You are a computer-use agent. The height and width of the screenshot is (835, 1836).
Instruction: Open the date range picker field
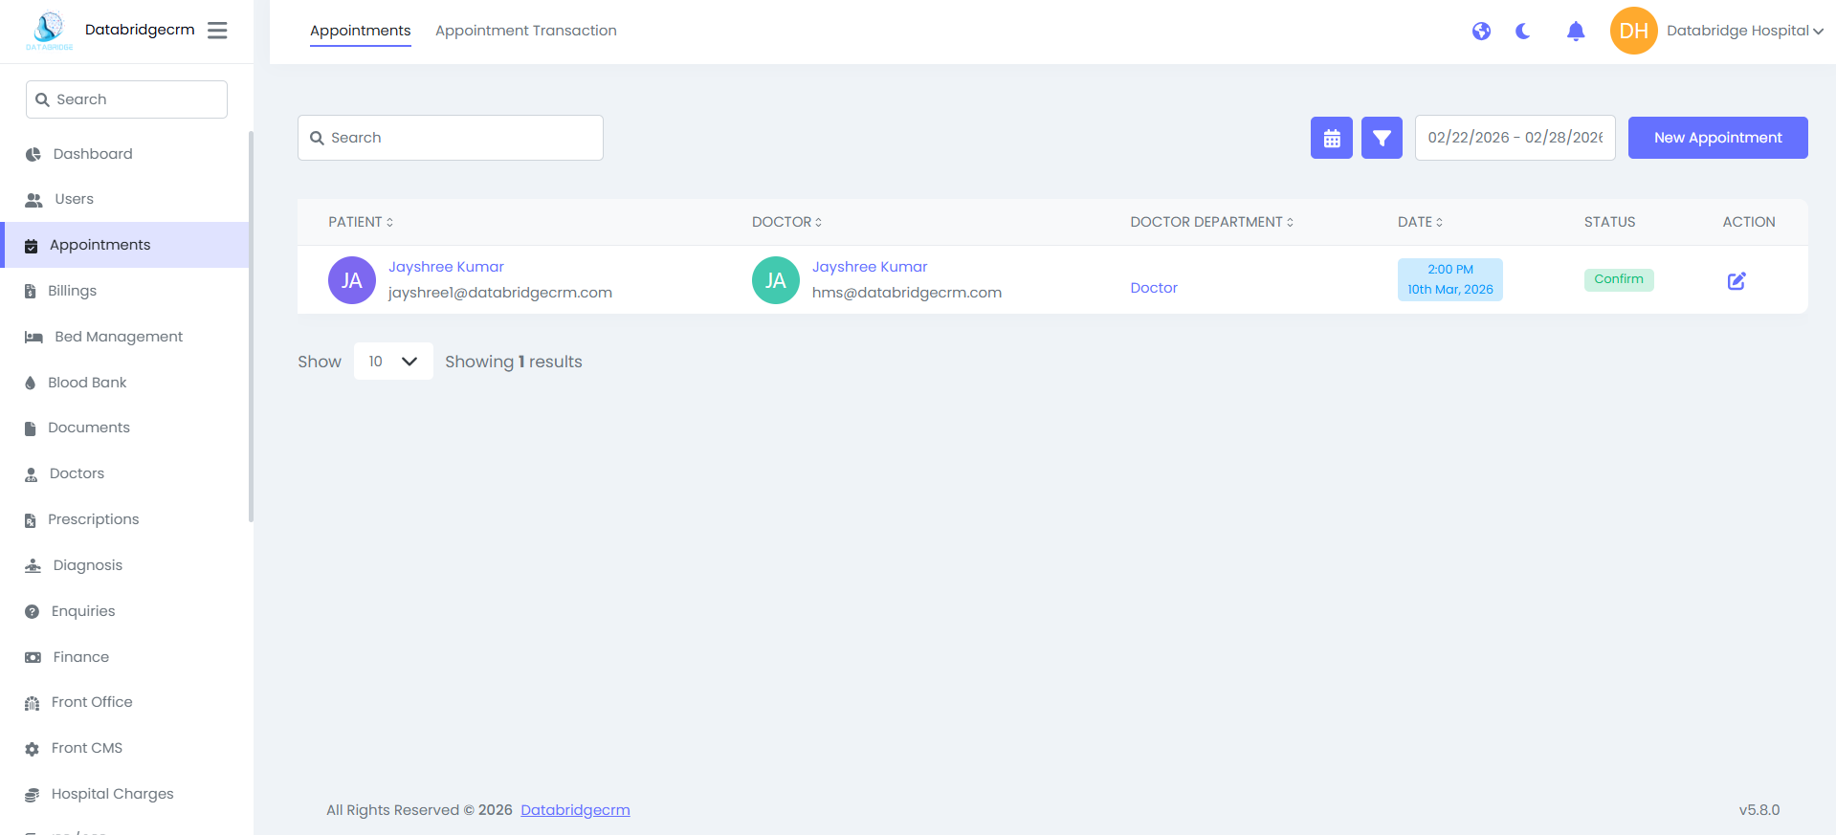point(1515,138)
